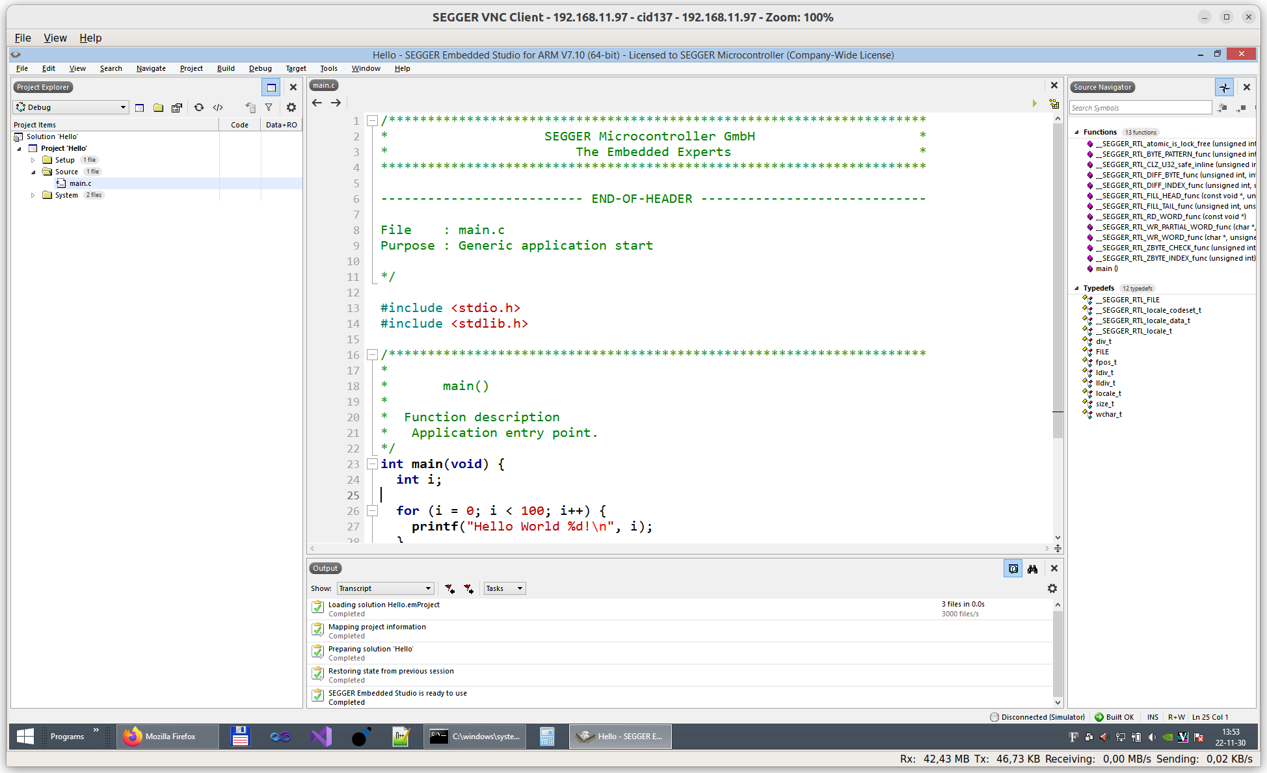This screenshot has width=1267, height=773.
Task: Toggle the highlighted Output panel view button
Action: 1013,569
